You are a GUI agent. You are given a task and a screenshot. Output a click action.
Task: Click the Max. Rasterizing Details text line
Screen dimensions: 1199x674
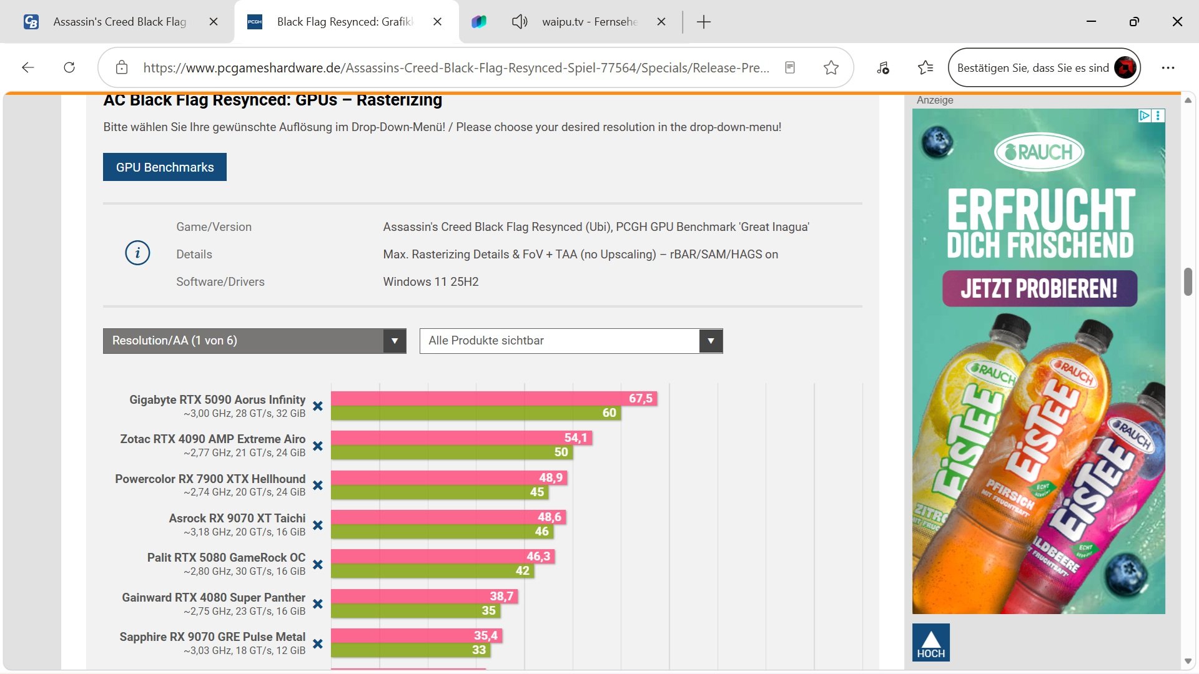(x=581, y=254)
